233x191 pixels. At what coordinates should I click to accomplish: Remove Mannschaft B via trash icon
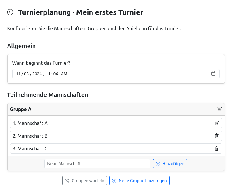(217, 136)
